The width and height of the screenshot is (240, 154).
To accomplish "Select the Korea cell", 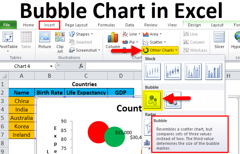I will [22, 126].
